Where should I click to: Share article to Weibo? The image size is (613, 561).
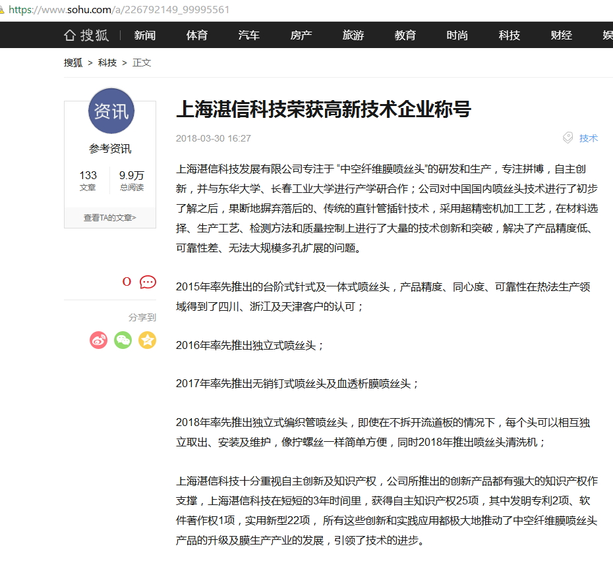(x=98, y=340)
